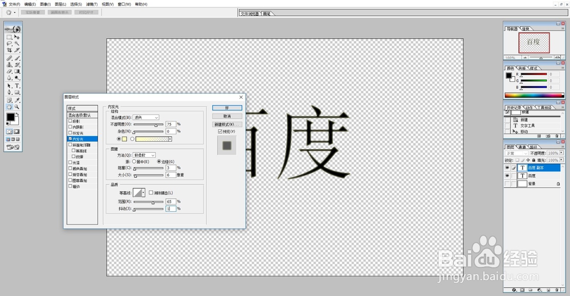Select the Pen tool
Screen dimensions: 570x296
click(x=10, y=93)
